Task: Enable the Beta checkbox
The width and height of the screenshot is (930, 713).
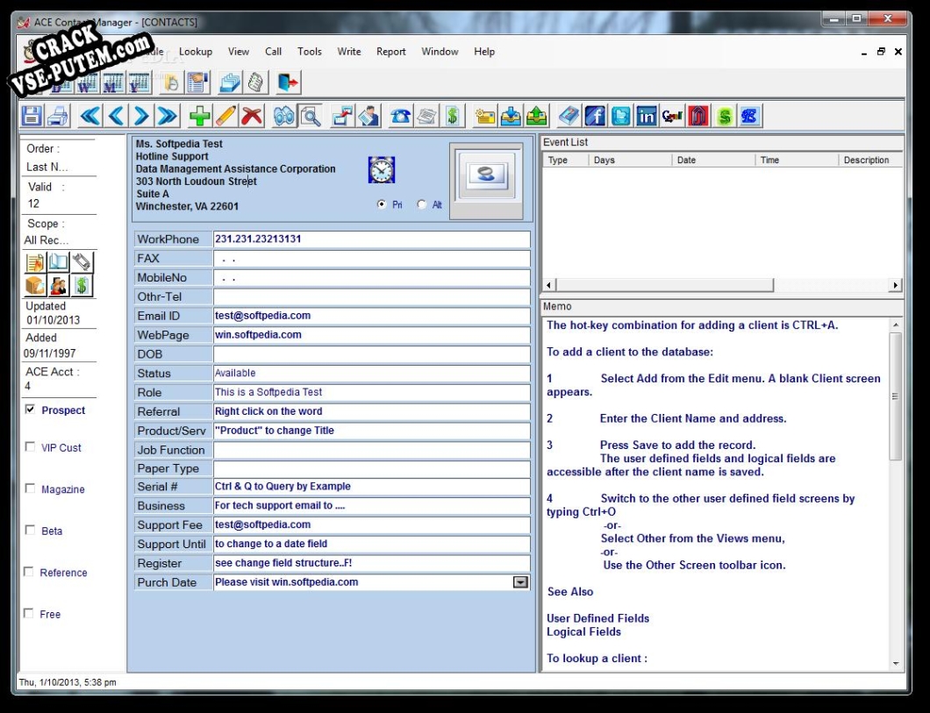Action: point(30,530)
